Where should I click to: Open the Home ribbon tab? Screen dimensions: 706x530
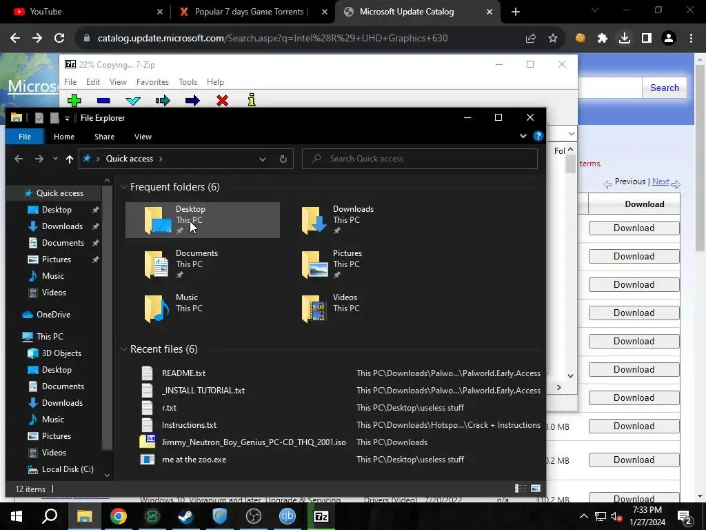tap(64, 137)
